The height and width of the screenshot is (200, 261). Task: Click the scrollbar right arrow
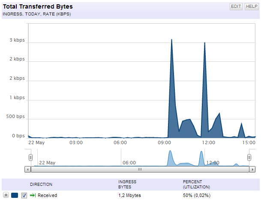click(252, 170)
